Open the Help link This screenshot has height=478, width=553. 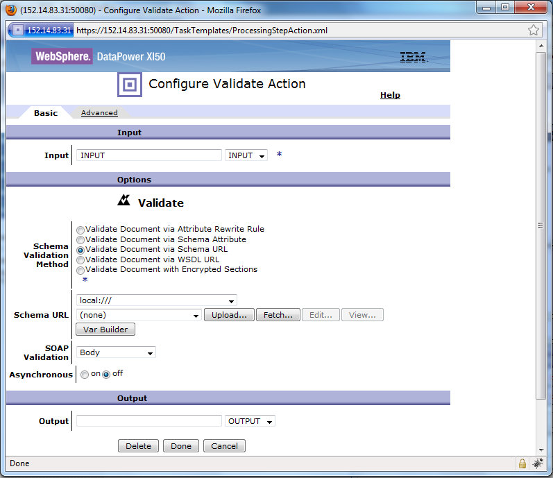click(x=390, y=95)
